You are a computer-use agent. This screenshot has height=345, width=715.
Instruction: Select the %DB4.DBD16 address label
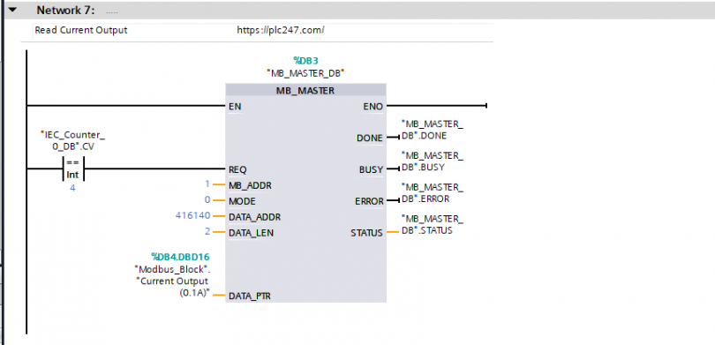180,257
